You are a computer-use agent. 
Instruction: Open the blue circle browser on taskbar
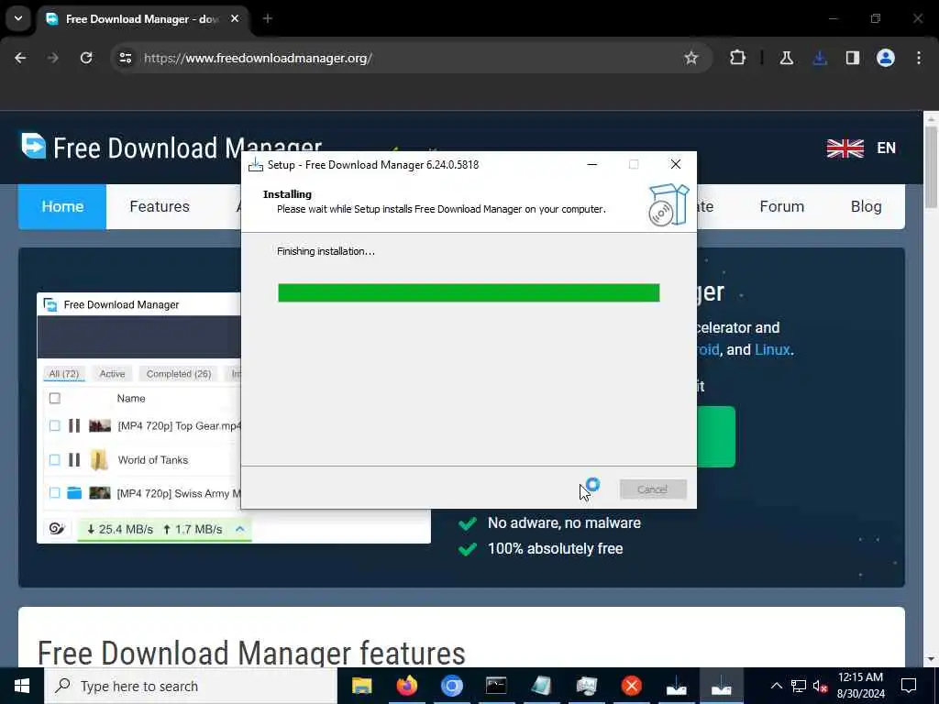click(x=452, y=686)
